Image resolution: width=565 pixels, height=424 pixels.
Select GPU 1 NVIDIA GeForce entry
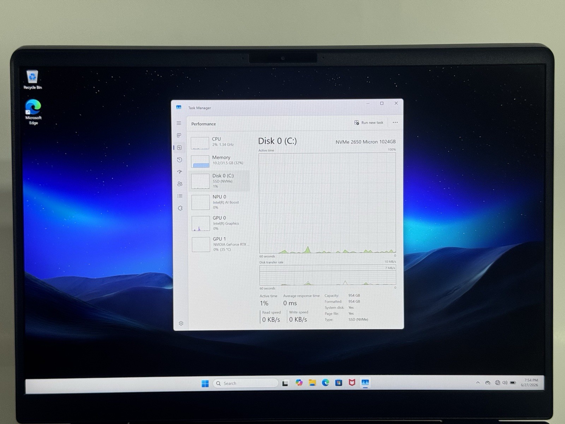[220, 244]
